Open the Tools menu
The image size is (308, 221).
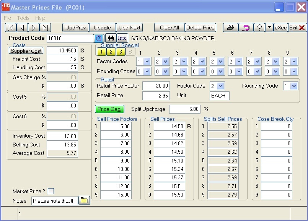23,18
